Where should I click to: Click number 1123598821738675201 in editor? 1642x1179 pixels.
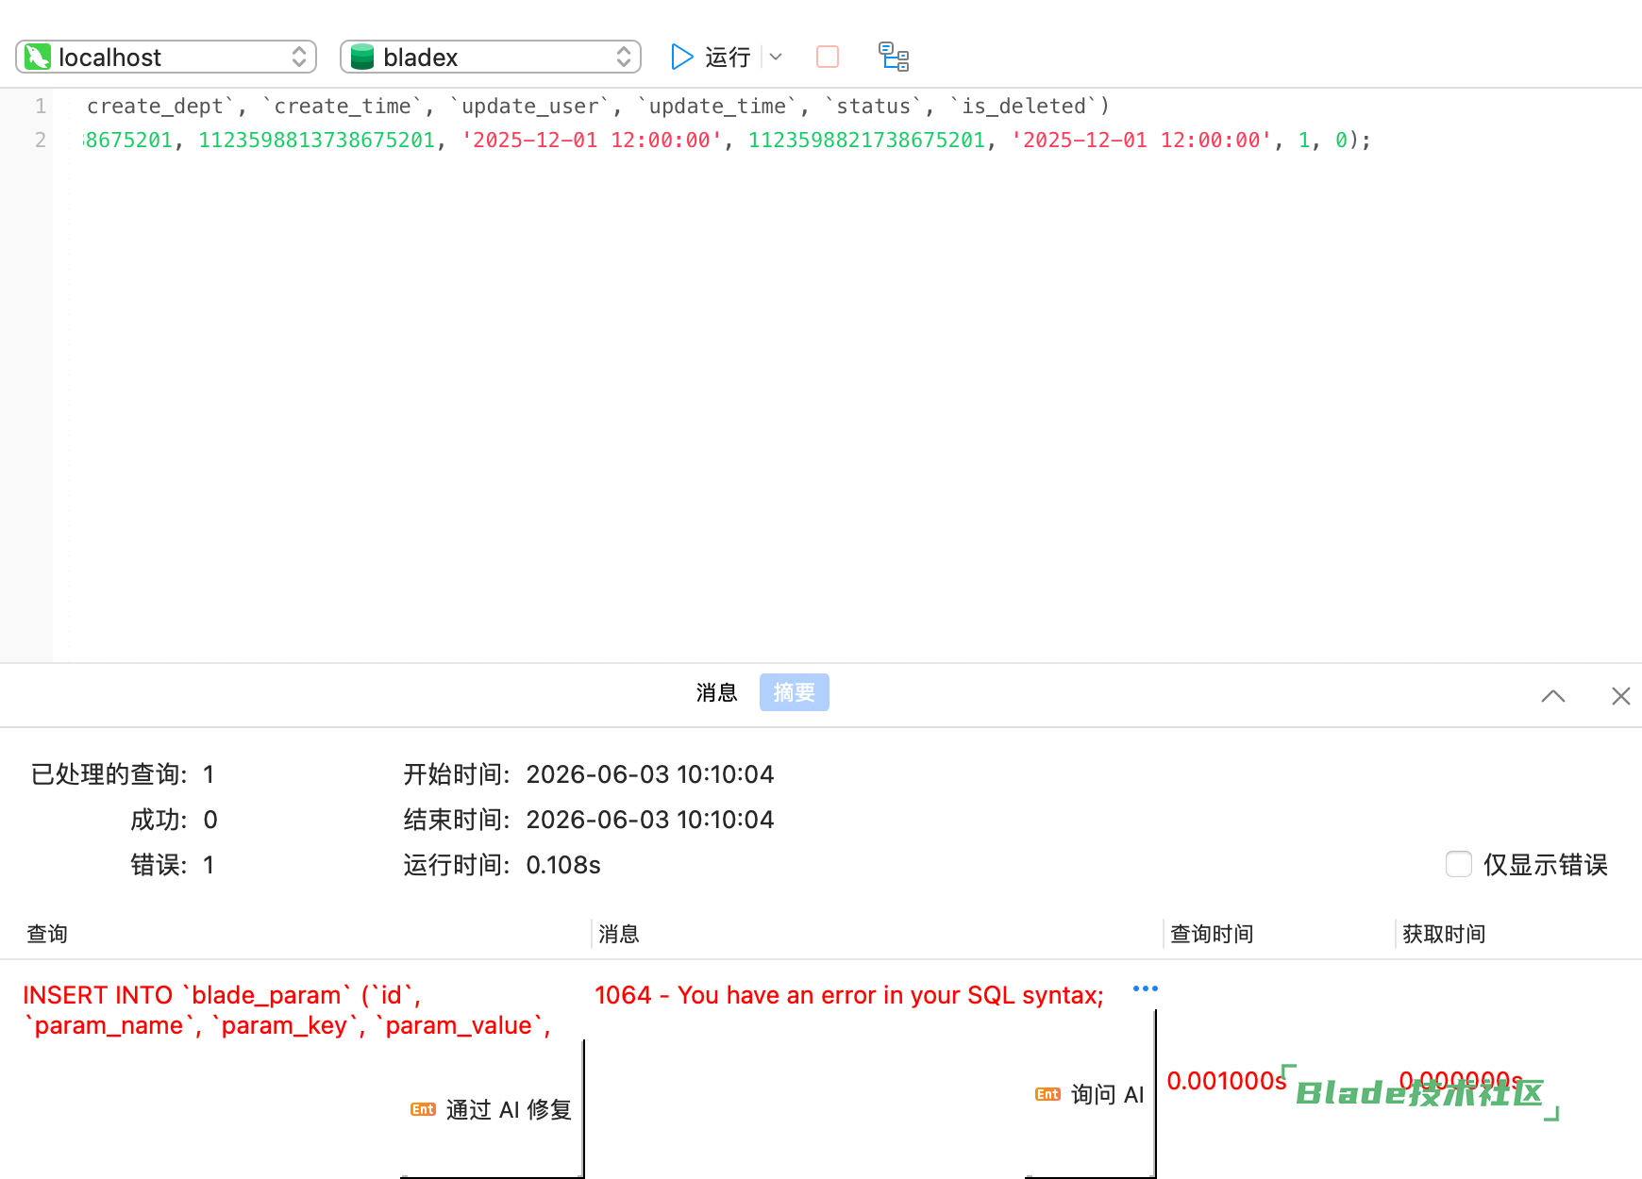tap(866, 140)
